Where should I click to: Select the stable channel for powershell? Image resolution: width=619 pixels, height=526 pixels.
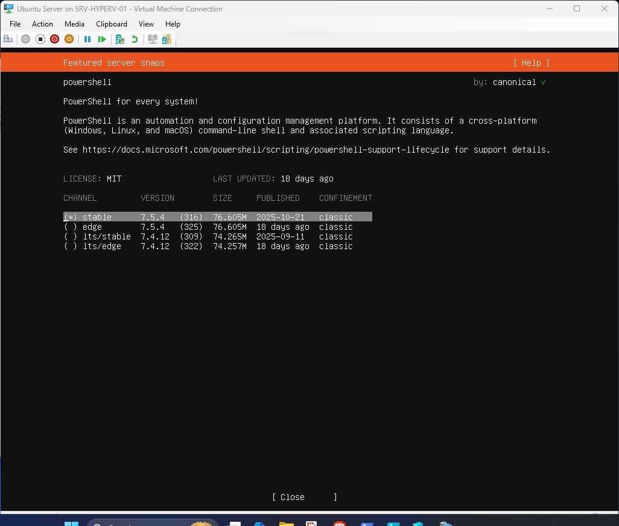pos(97,217)
